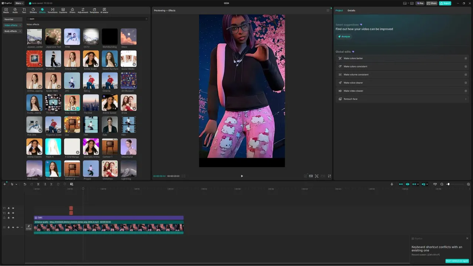Lock the Calm filter track
The width and height of the screenshot is (473, 266).
(8, 218)
